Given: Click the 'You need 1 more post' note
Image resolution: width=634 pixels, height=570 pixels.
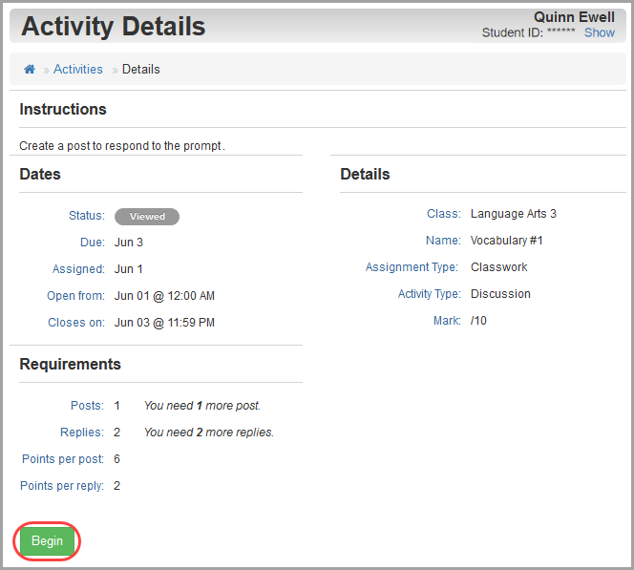Looking at the screenshot, I should click(202, 406).
